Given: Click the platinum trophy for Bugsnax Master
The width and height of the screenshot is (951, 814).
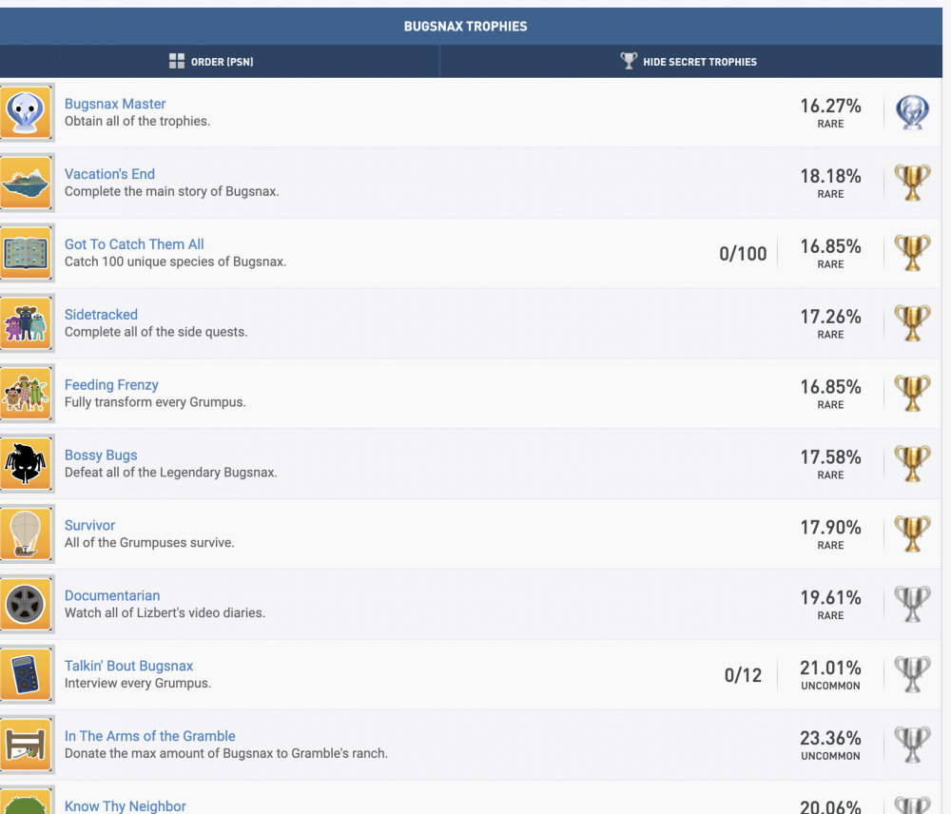Looking at the screenshot, I should coord(912,112).
